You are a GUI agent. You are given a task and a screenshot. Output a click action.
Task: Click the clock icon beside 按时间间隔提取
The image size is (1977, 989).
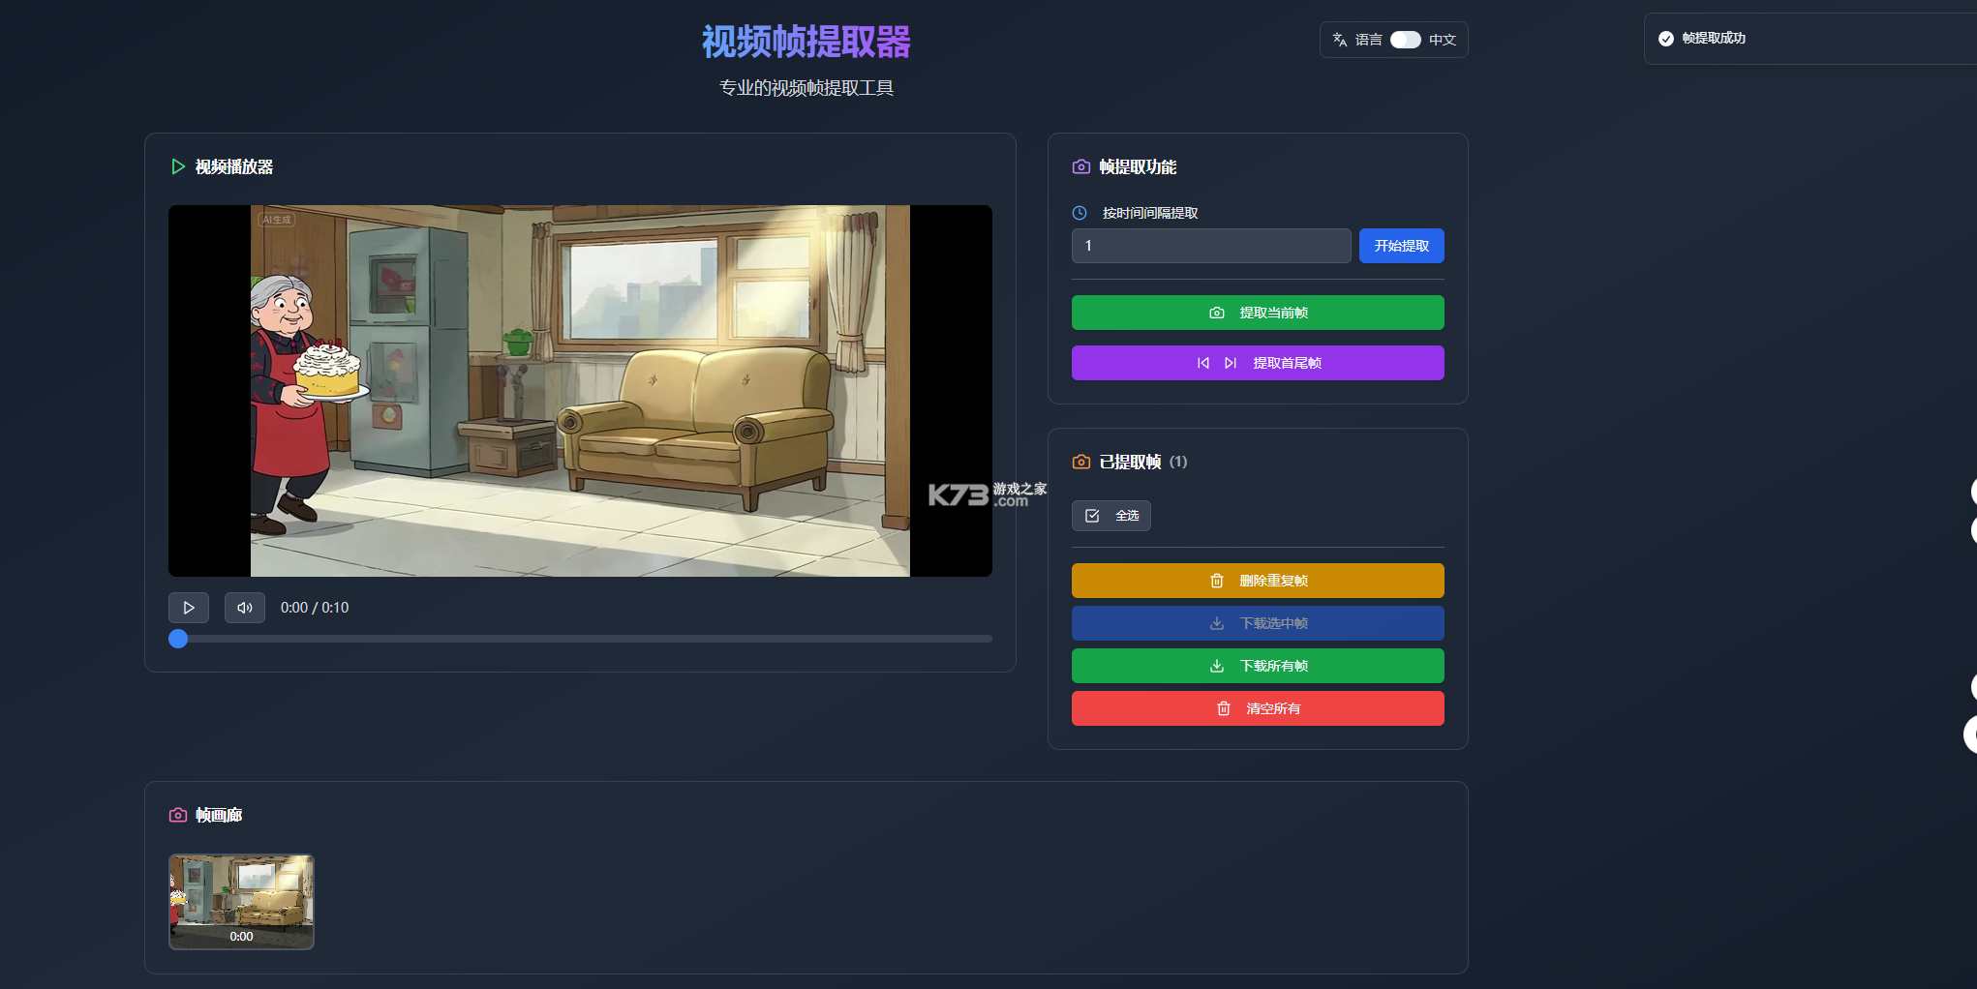pyautogui.click(x=1080, y=213)
